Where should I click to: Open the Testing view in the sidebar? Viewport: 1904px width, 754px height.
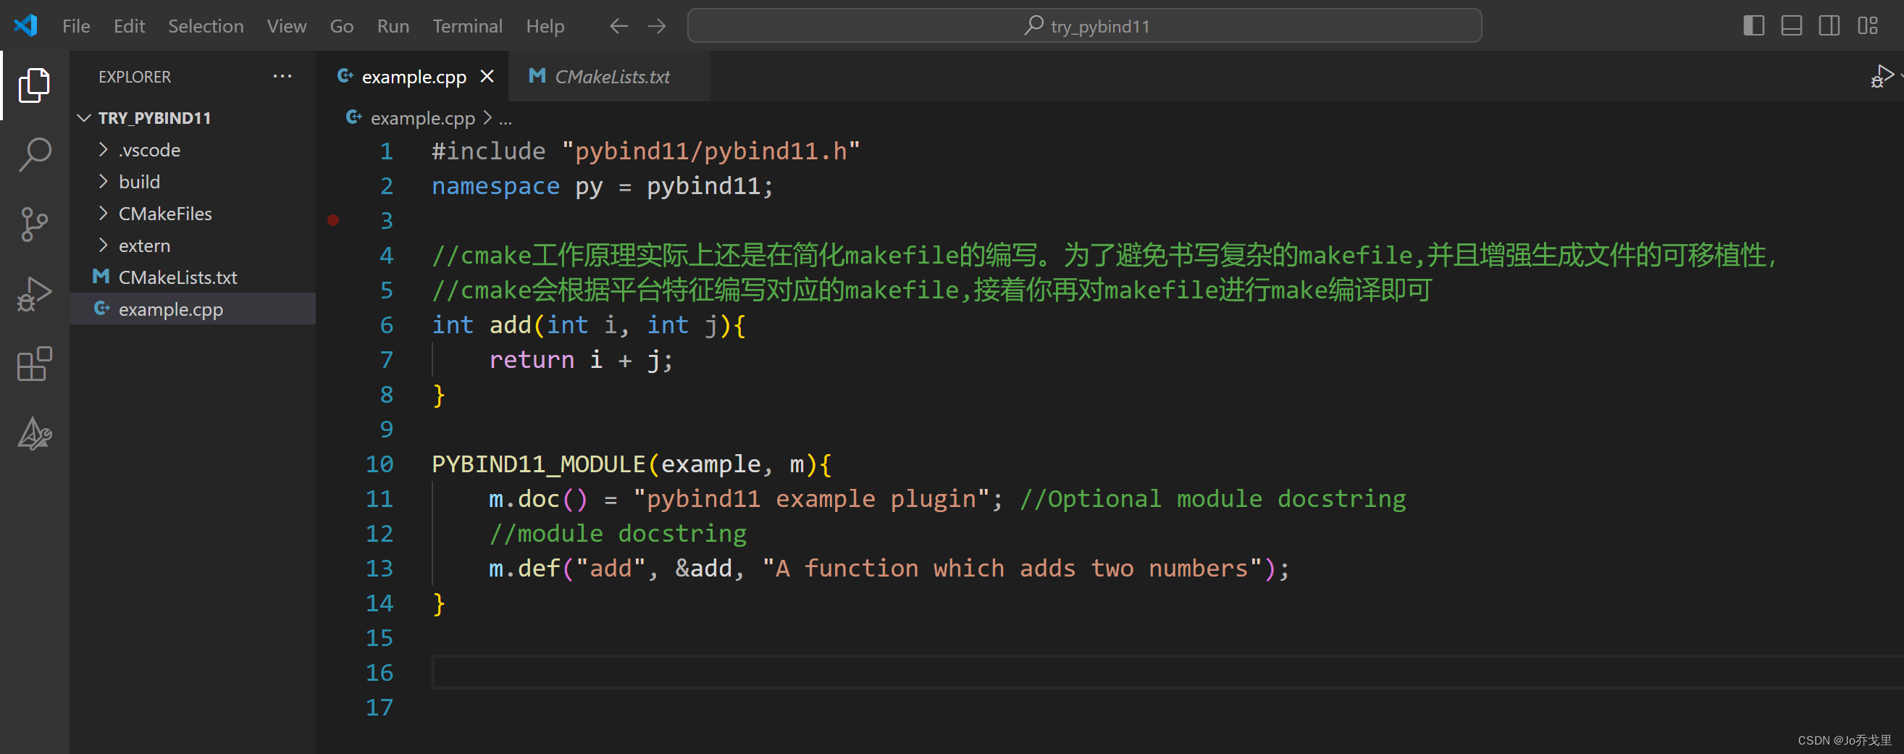coord(33,435)
